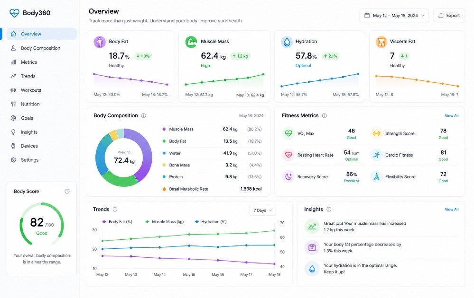Click the calendar icon in date picker

[367, 15]
